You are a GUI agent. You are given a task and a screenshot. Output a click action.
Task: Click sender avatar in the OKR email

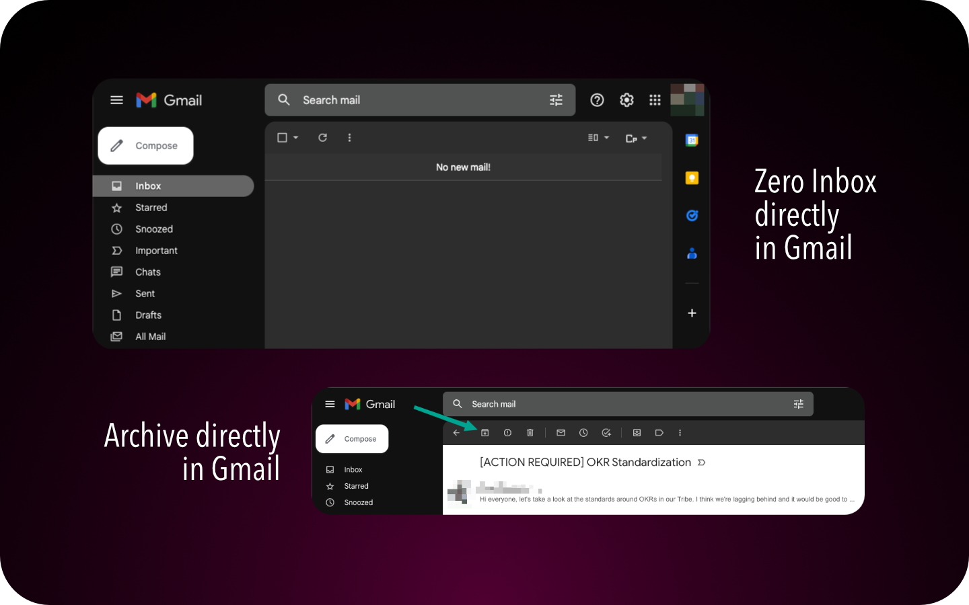click(x=459, y=491)
